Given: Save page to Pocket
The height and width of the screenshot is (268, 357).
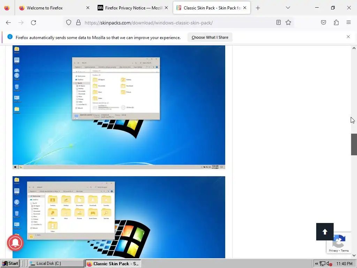Looking at the screenshot, I should (x=323, y=22).
